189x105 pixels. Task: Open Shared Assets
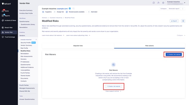point(25,75)
